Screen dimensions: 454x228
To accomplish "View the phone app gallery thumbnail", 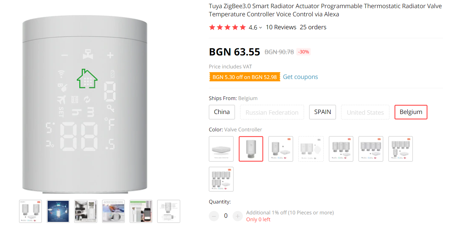I will pos(141,211).
